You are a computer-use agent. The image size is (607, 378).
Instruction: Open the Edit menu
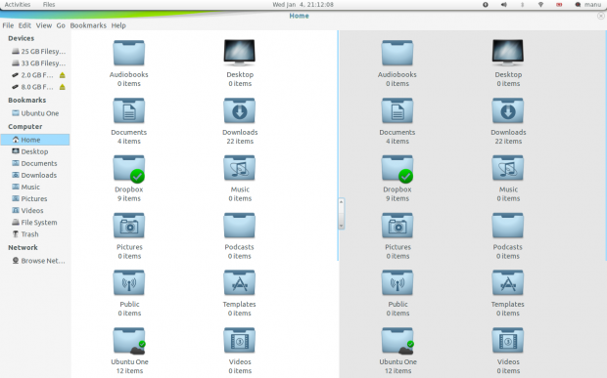24,25
